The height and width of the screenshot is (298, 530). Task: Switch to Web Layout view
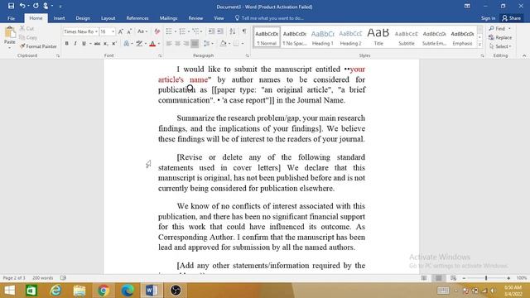453,278
